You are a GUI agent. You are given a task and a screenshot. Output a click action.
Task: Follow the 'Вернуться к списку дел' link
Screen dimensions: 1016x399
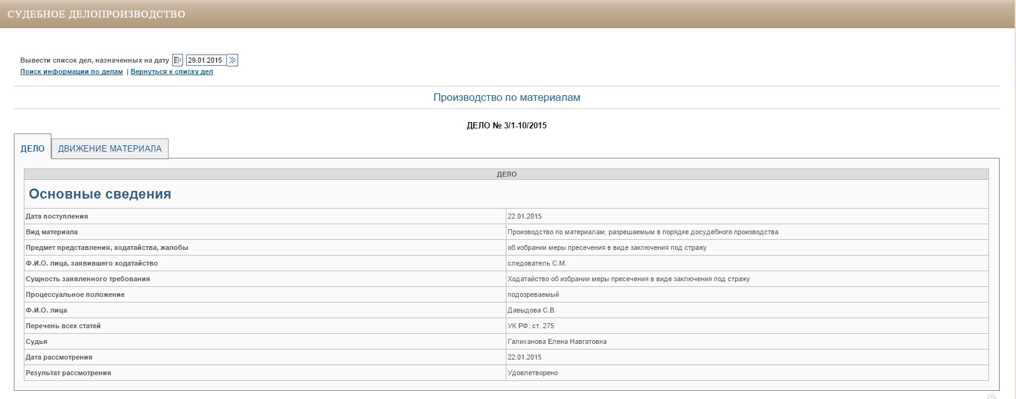point(172,71)
